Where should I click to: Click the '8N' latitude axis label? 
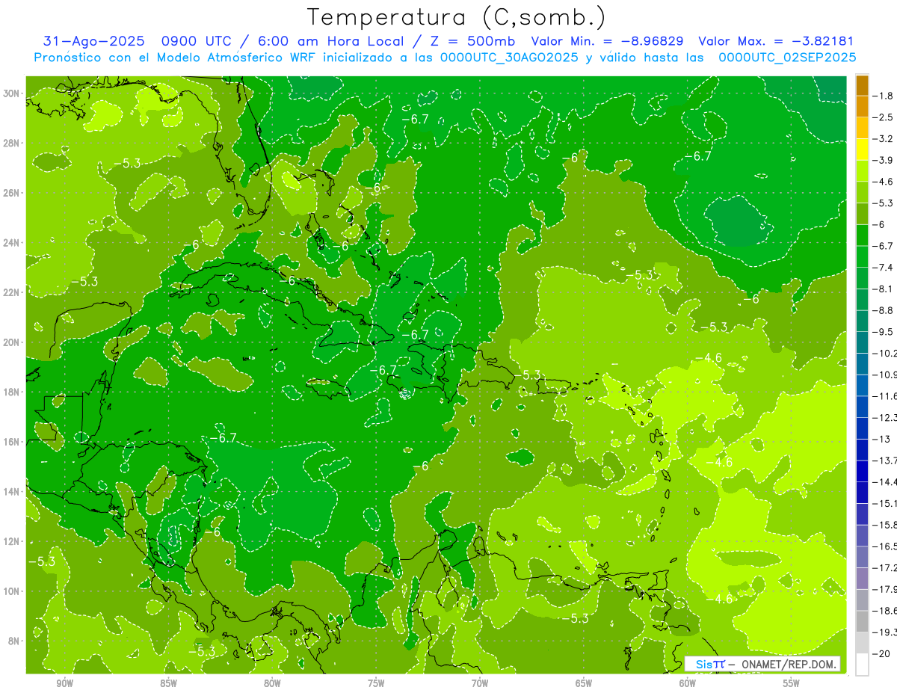coord(15,641)
